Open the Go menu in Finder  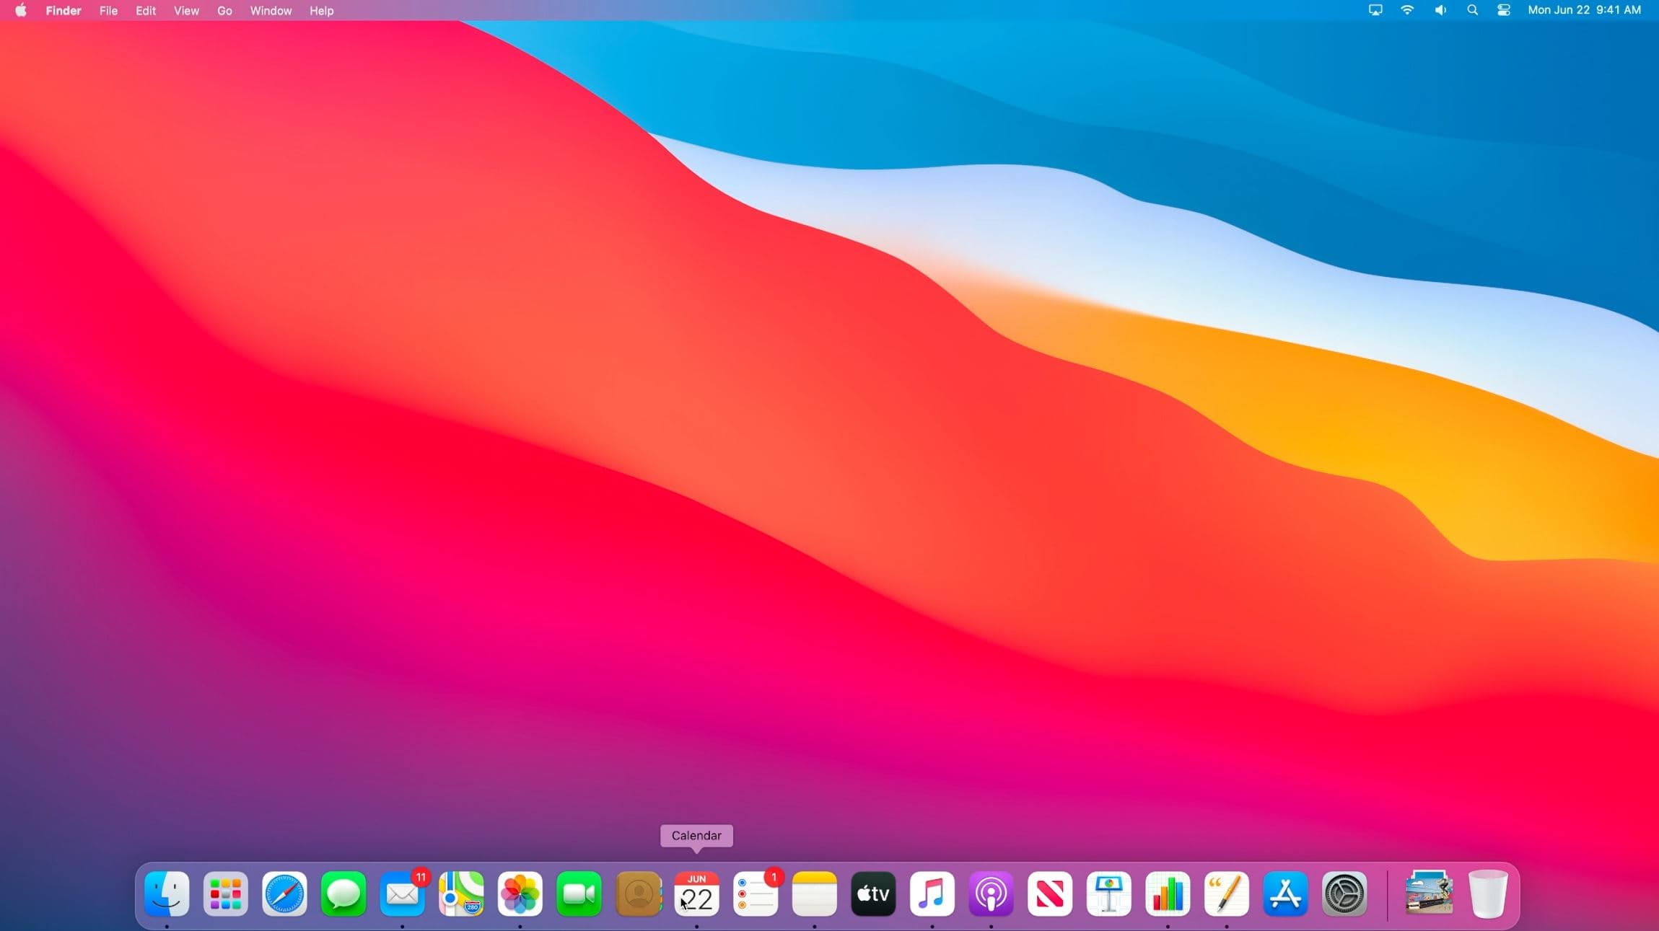click(224, 10)
